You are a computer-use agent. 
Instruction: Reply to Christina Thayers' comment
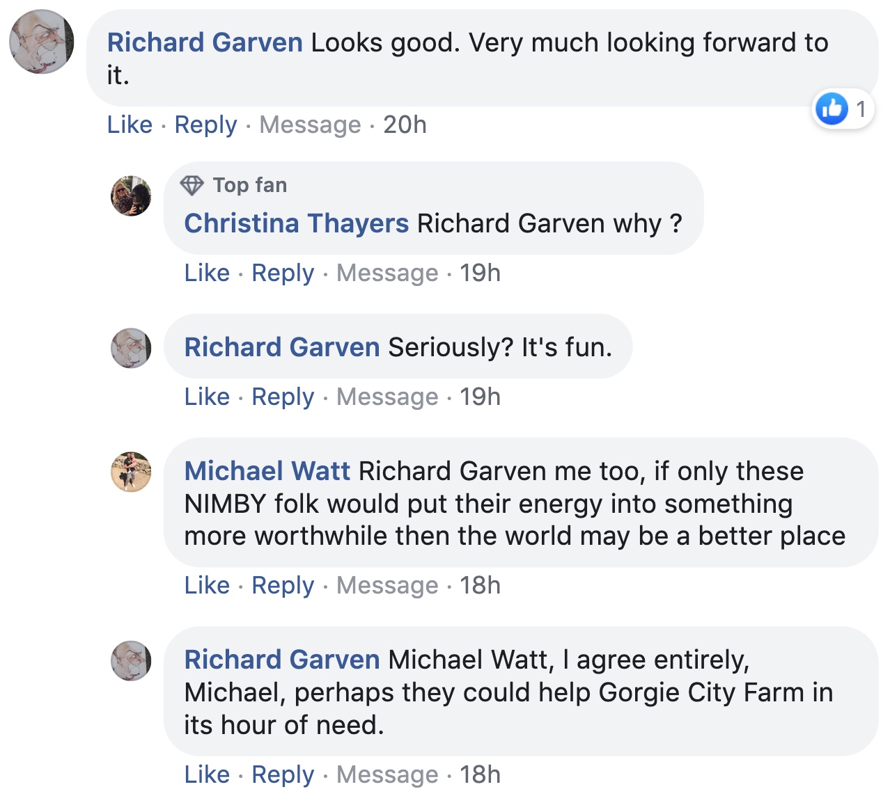click(x=283, y=273)
